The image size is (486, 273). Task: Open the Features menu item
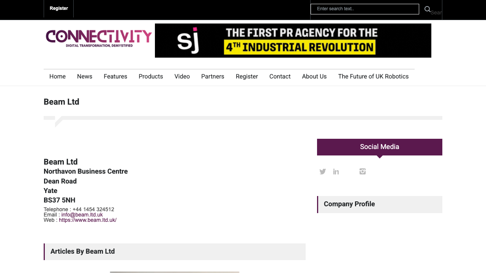coord(115,77)
